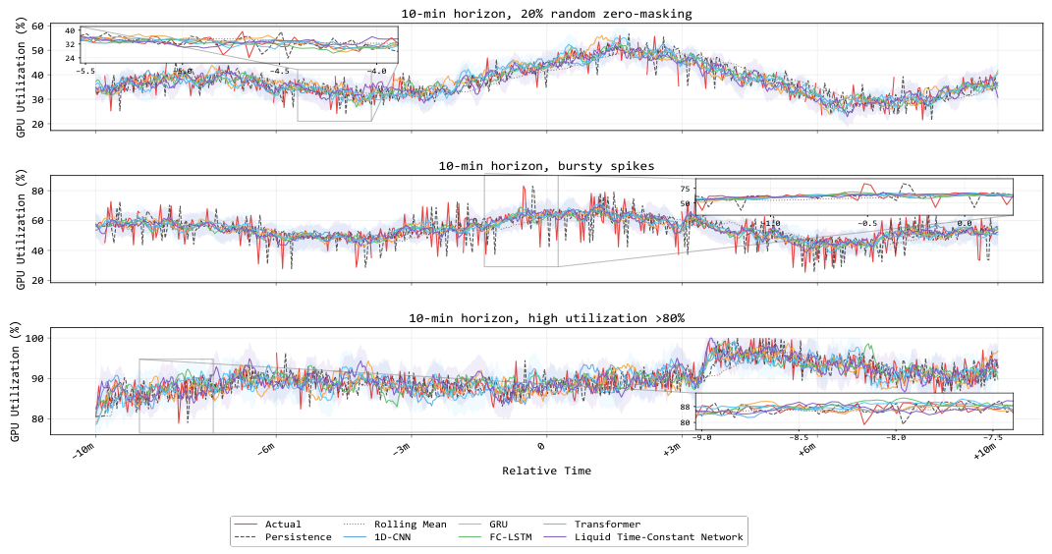Select the 'Relative Time' x-axis label

click(547, 471)
